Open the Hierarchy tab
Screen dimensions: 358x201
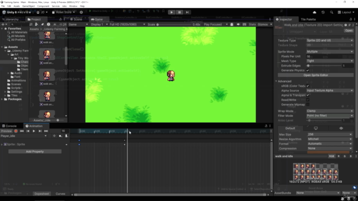(10, 20)
